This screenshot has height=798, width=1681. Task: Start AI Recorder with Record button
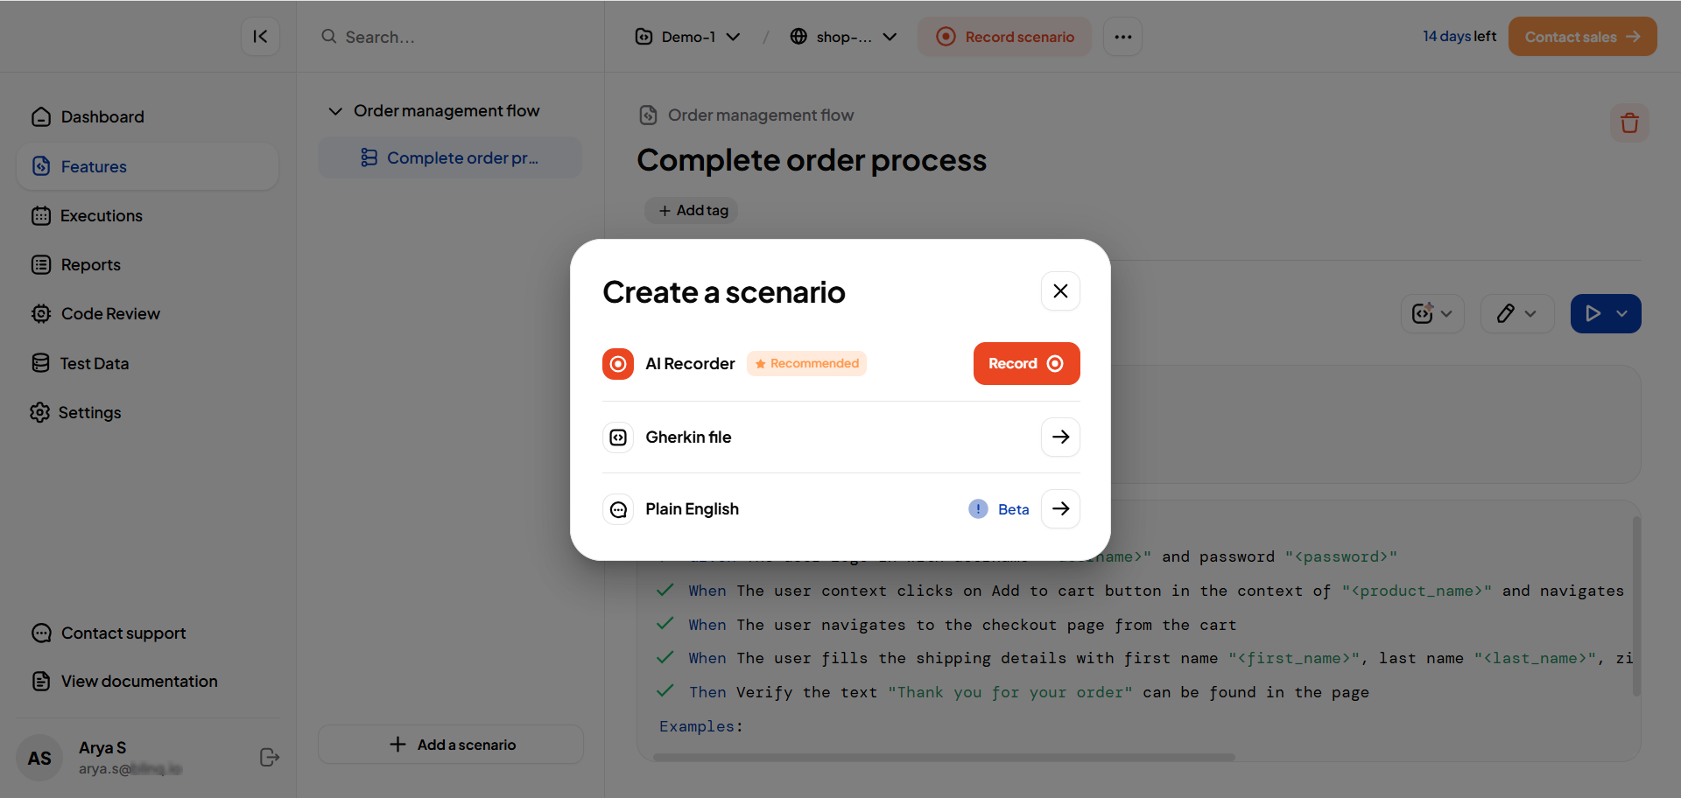1026,363
